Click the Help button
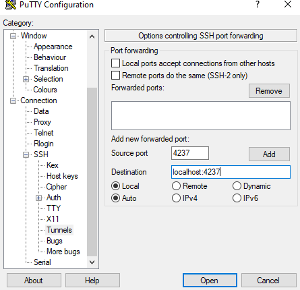300x290 pixels. [92, 281]
